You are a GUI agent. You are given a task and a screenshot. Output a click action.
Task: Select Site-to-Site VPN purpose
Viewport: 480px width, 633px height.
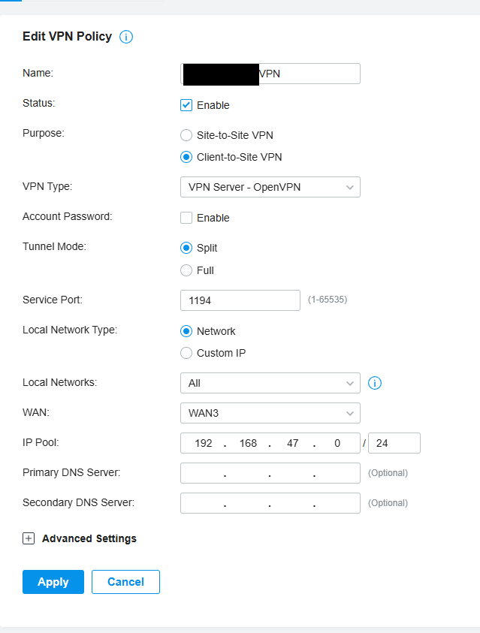[186, 135]
